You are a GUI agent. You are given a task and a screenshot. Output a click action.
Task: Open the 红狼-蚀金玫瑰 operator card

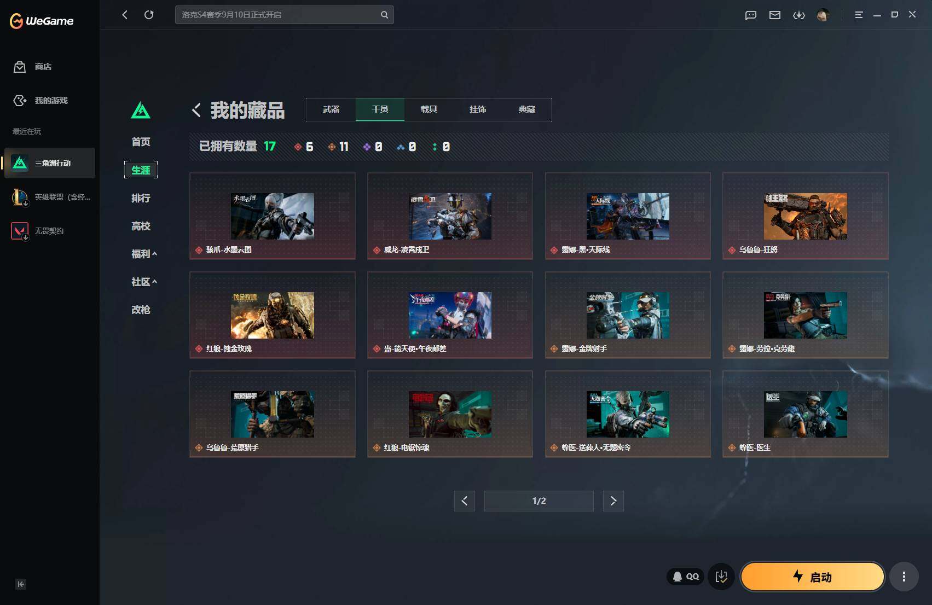pos(273,315)
